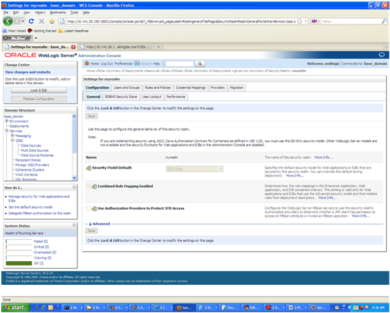Click the browser reload icon
The width and height of the screenshot is (390, 313).
pyautogui.click(x=32, y=21)
